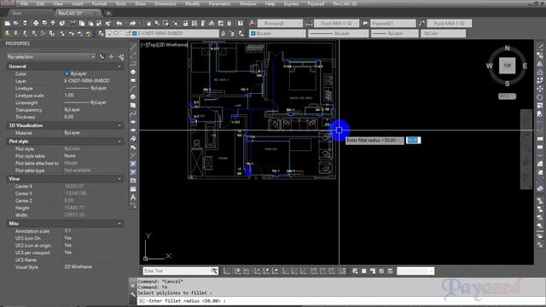Click the Save toolbar icon
This screenshot has height=307, width=546.
coord(25,23)
